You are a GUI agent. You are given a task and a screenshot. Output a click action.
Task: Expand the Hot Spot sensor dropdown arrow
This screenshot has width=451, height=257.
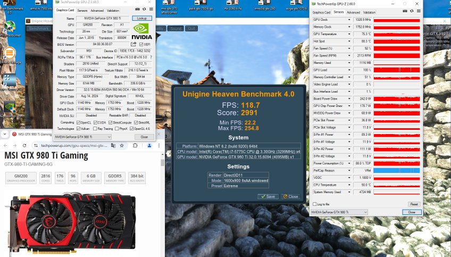point(349,41)
